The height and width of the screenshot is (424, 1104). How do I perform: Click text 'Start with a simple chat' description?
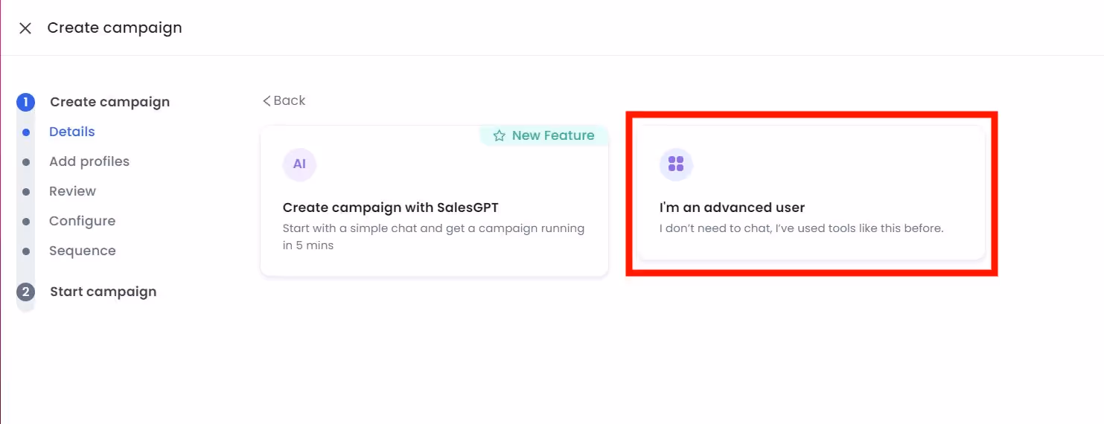coord(433,237)
